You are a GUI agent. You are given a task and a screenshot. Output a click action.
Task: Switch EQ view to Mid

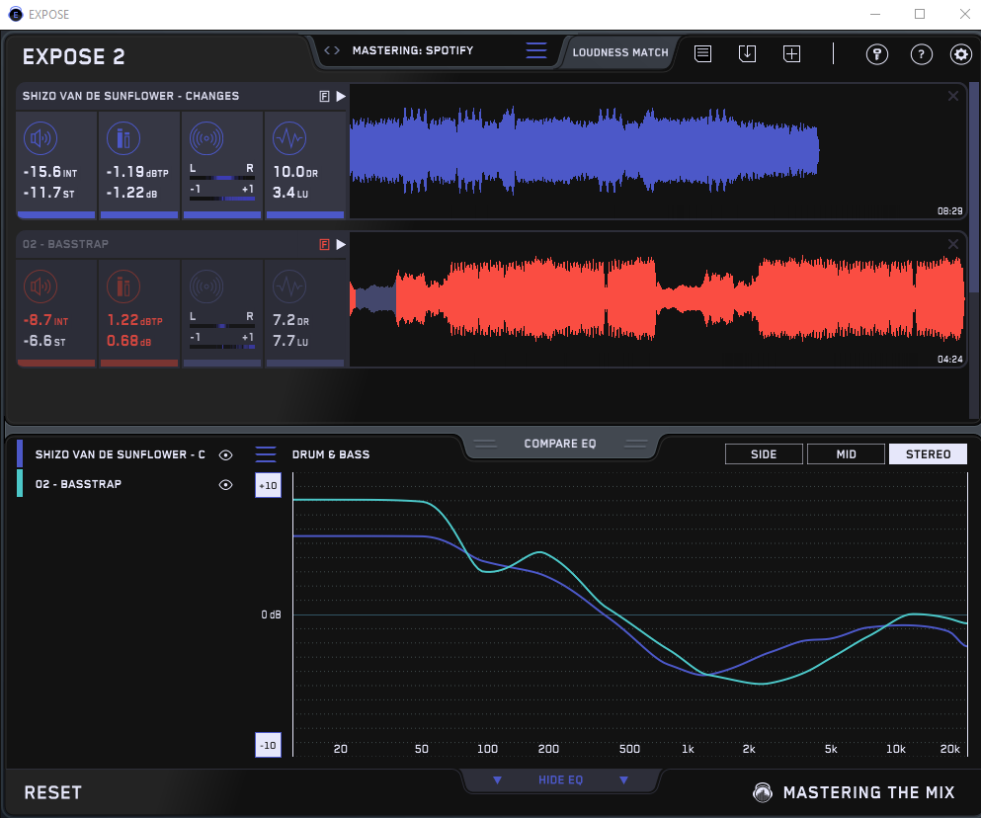pyautogui.click(x=846, y=453)
